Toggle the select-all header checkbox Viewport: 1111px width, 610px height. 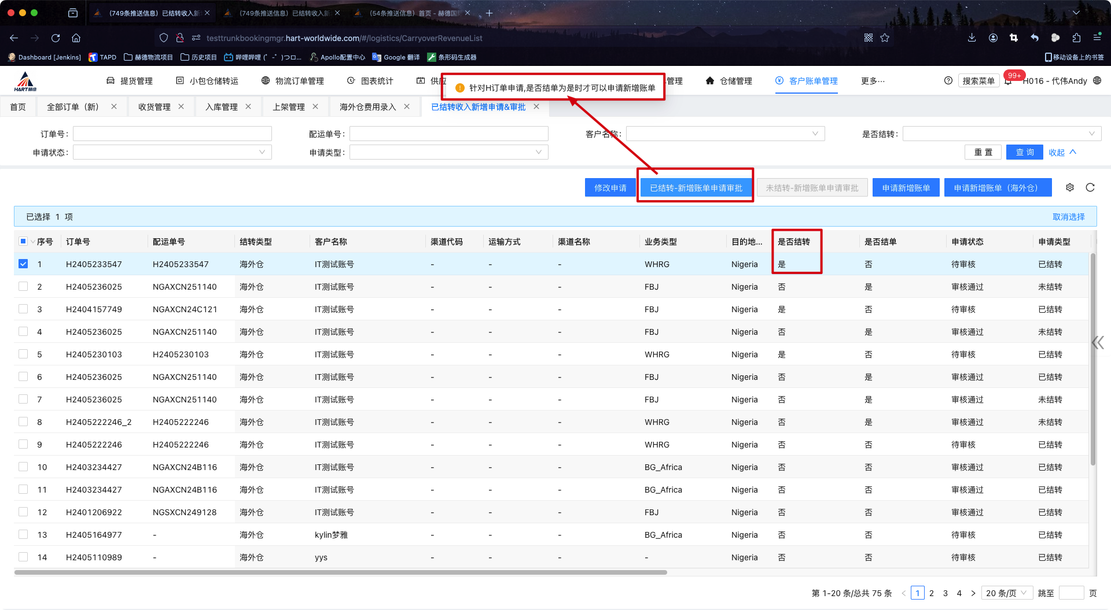pyautogui.click(x=23, y=241)
